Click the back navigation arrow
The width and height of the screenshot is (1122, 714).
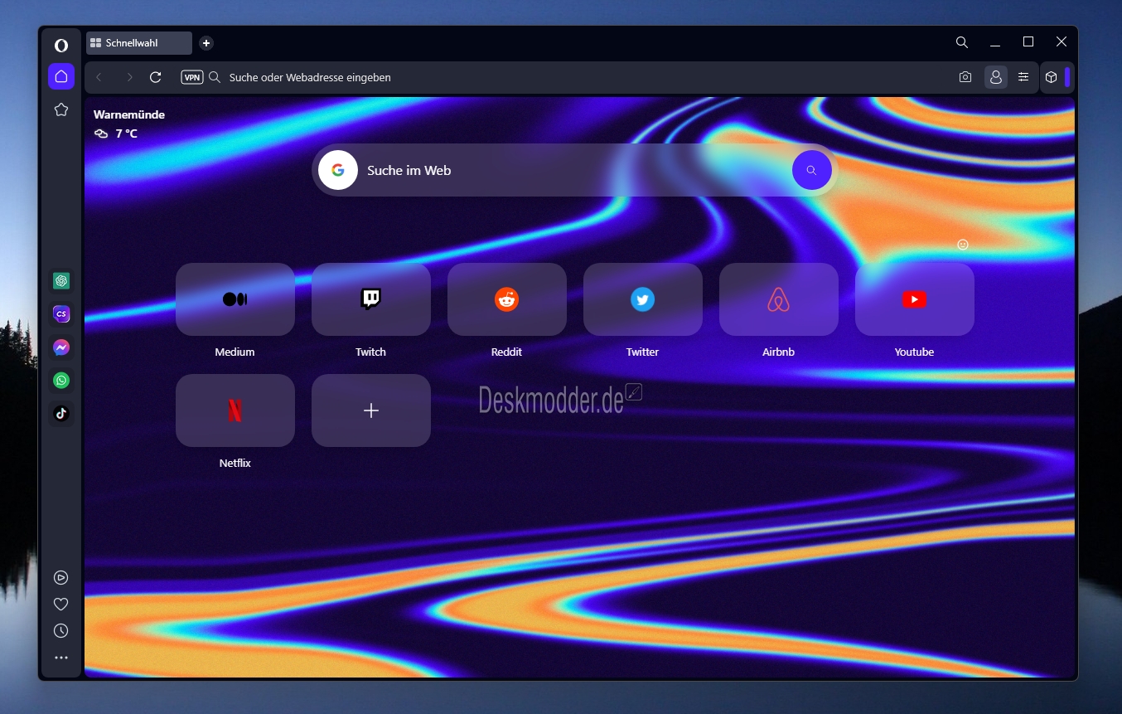[99, 77]
